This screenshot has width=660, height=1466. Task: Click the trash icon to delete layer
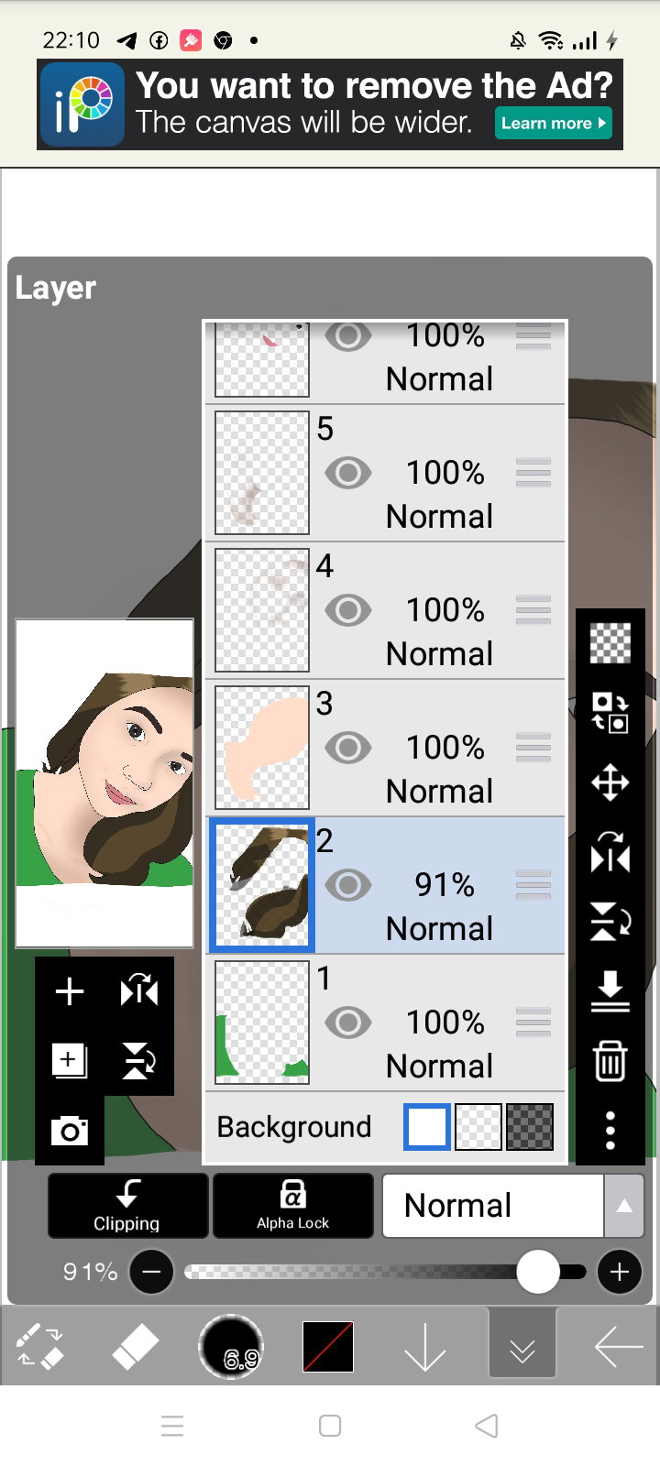coord(610,1061)
